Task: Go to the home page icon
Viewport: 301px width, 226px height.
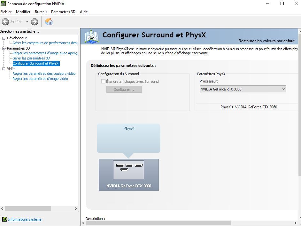Action: pos(49,21)
